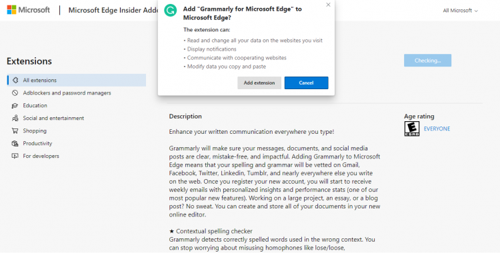This screenshot has height=253, width=500.
Task: Click the EVERYONE age rating link
Action: [437, 128]
